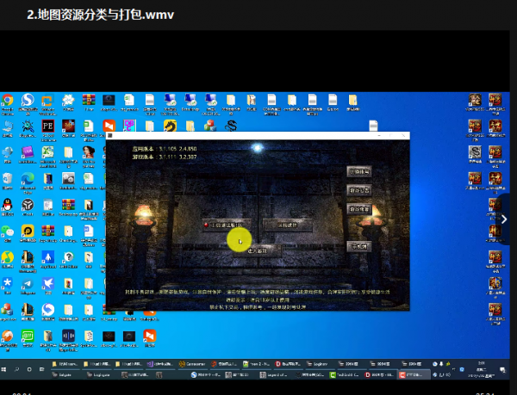This screenshot has height=395, width=517.
Task: Launch the Microsoft Edge desktop shortcut
Action: pyautogui.click(x=28, y=179)
